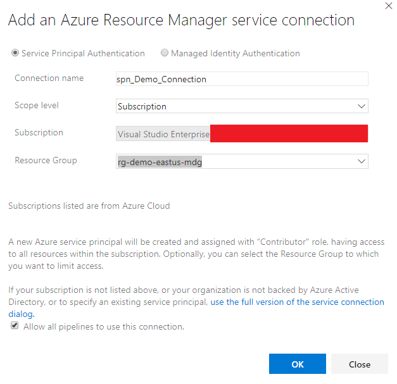Click the dialog title heading text
Viewport: 397px width, 384px height.
[181, 20]
